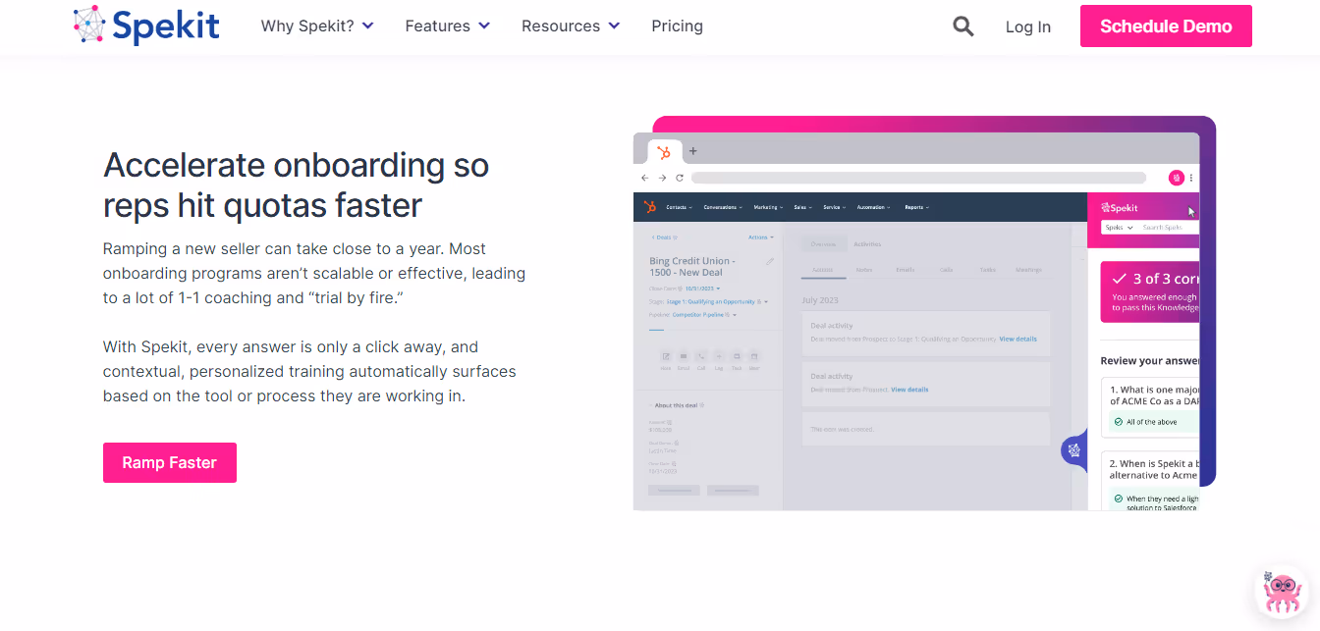Screen dimensions: 1320x631
Task: Click the demo browser back arrow
Action: 644,178
